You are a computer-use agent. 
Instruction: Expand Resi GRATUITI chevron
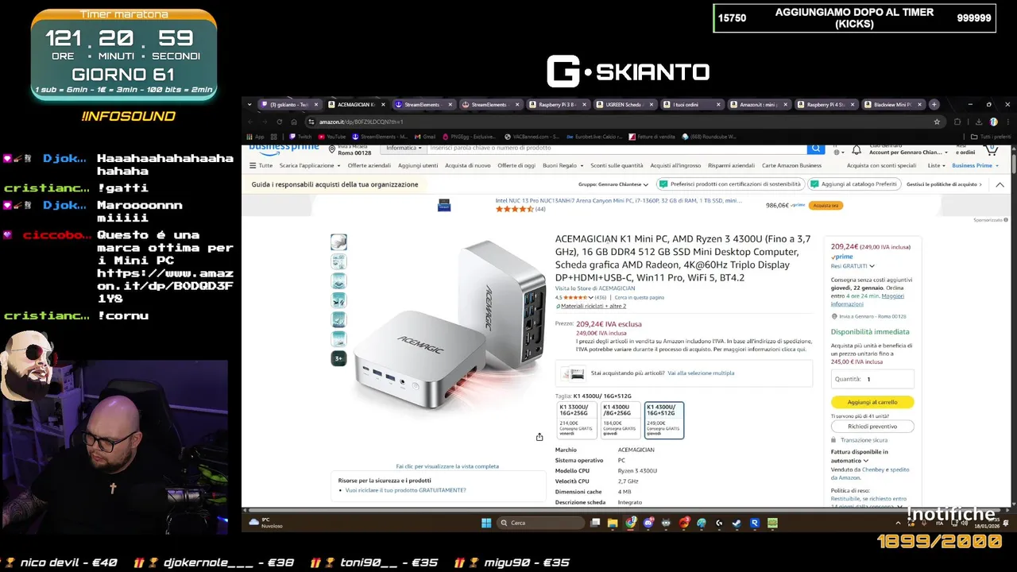pos(872,266)
